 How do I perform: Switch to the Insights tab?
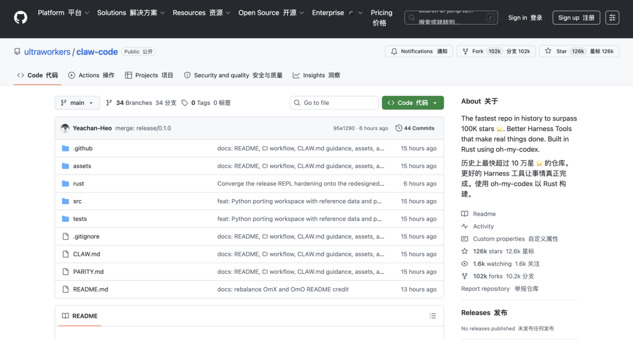[316, 75]
